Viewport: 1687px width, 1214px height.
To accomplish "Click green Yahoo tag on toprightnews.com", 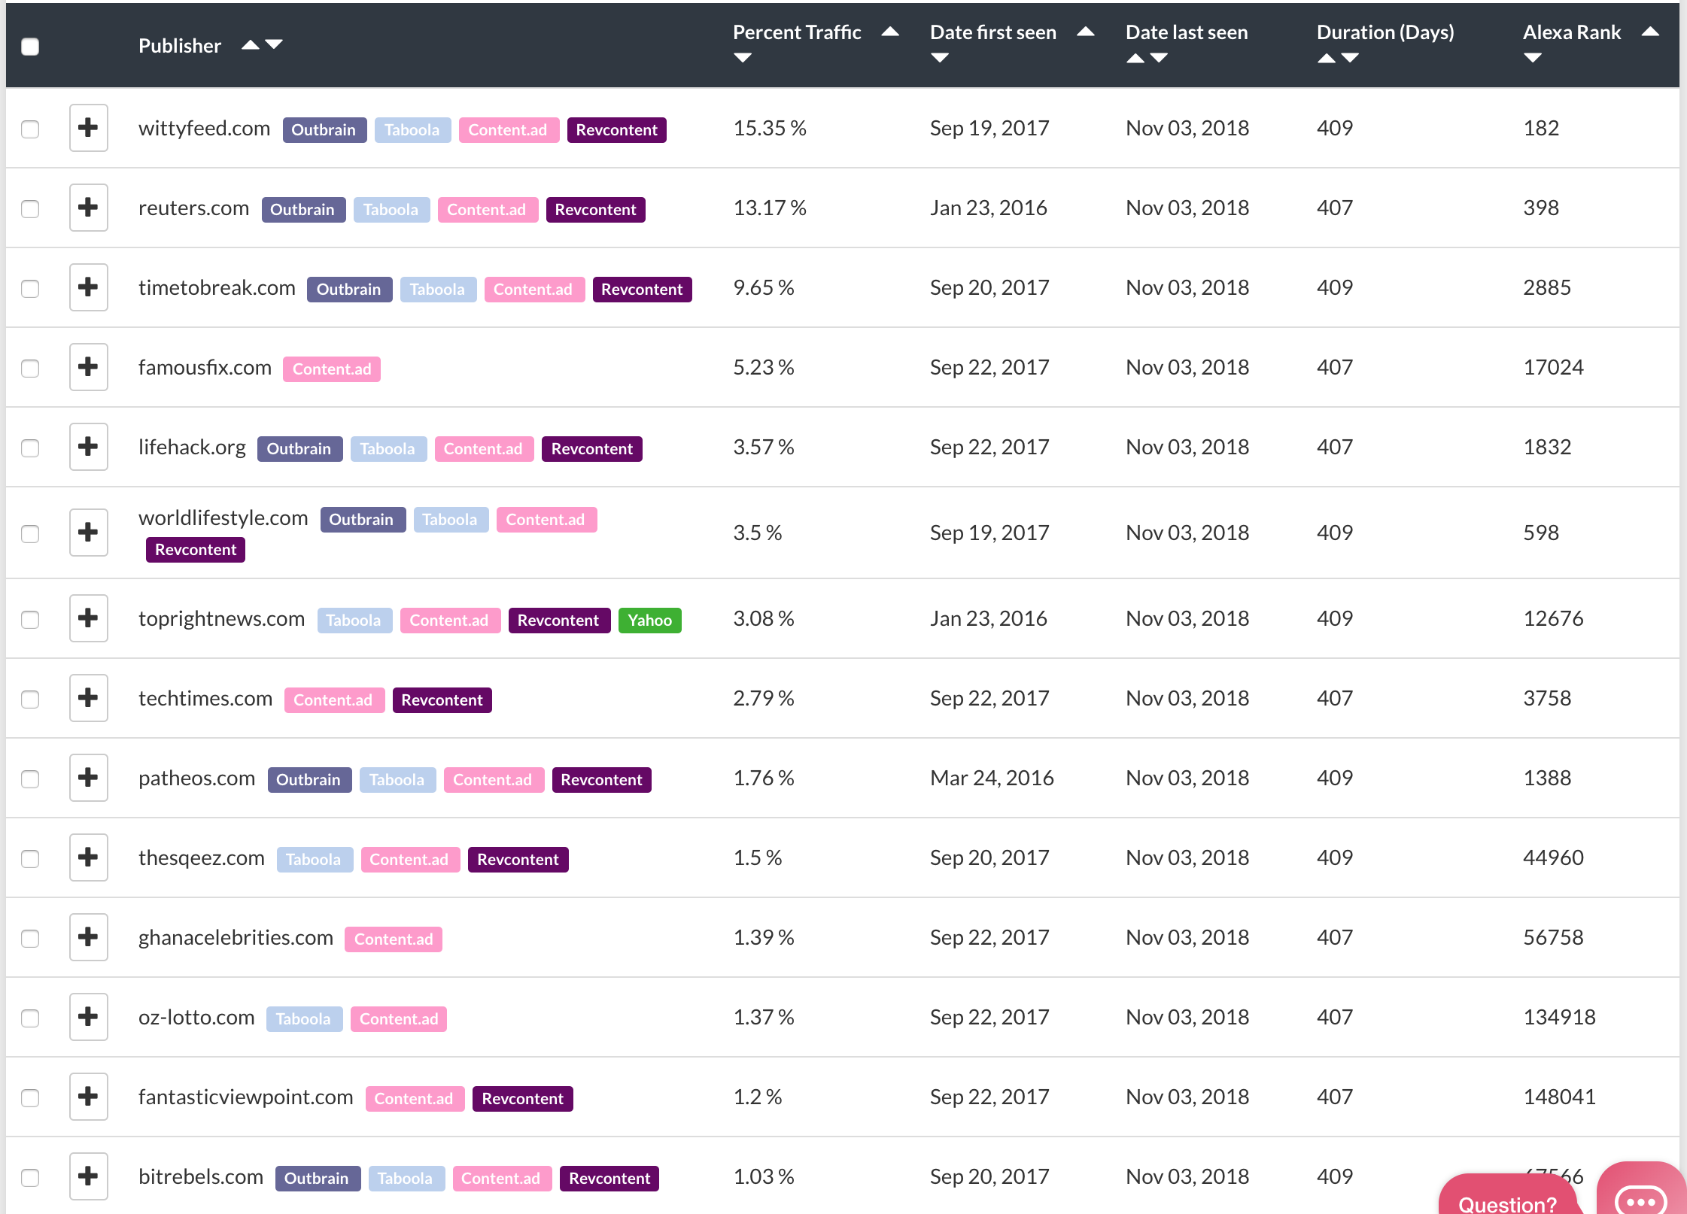I will pos(650,621).
